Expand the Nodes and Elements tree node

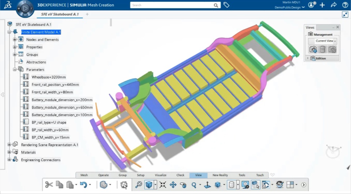point(15,40)
